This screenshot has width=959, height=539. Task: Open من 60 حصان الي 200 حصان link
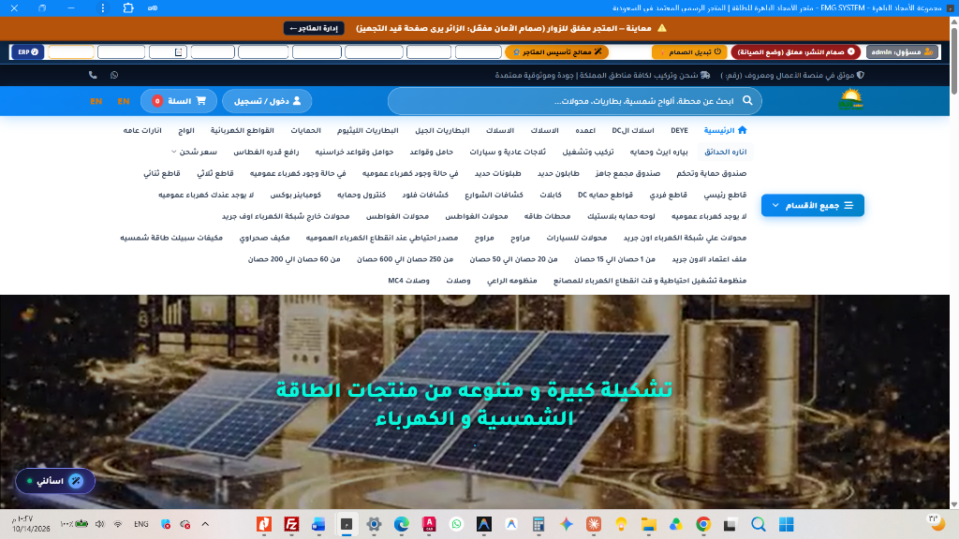point(294,258)
